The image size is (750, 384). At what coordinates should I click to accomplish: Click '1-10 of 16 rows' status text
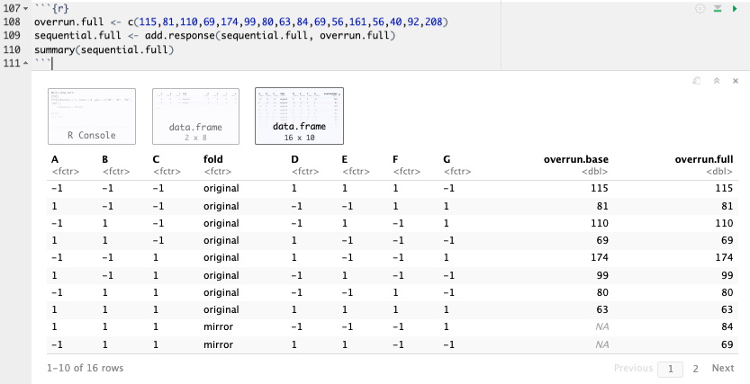86,368
